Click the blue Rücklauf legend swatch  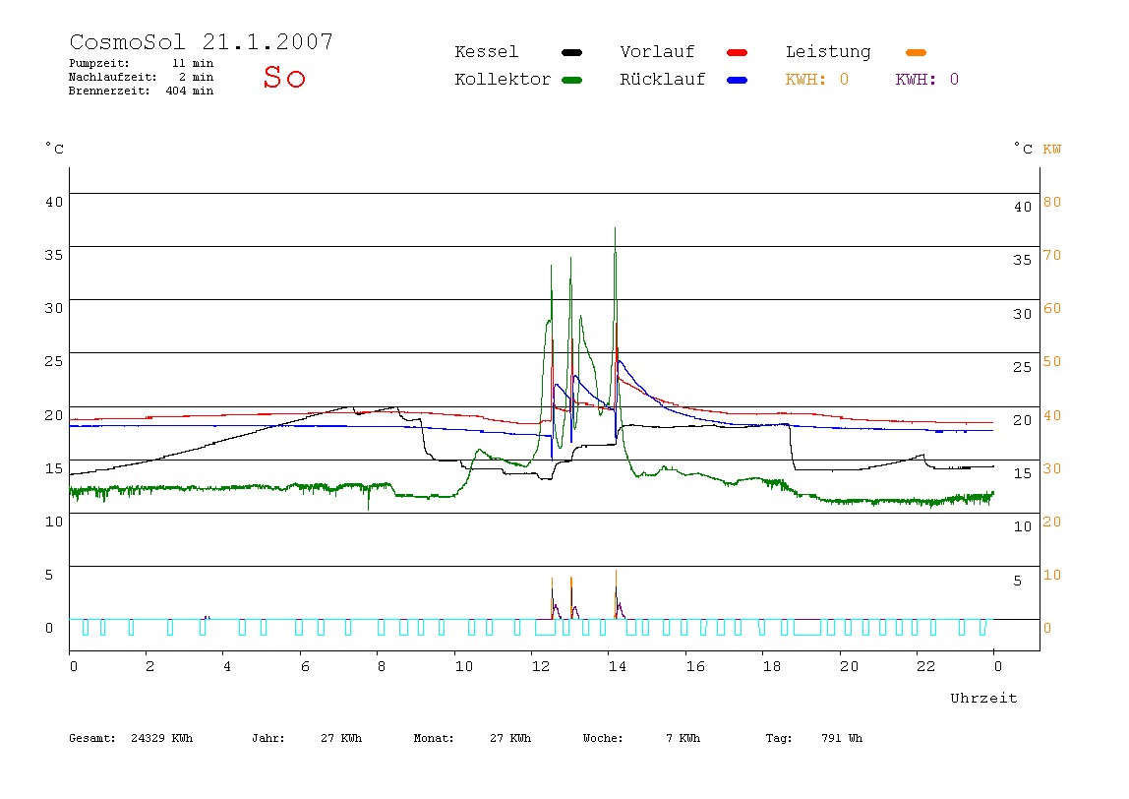738,80
